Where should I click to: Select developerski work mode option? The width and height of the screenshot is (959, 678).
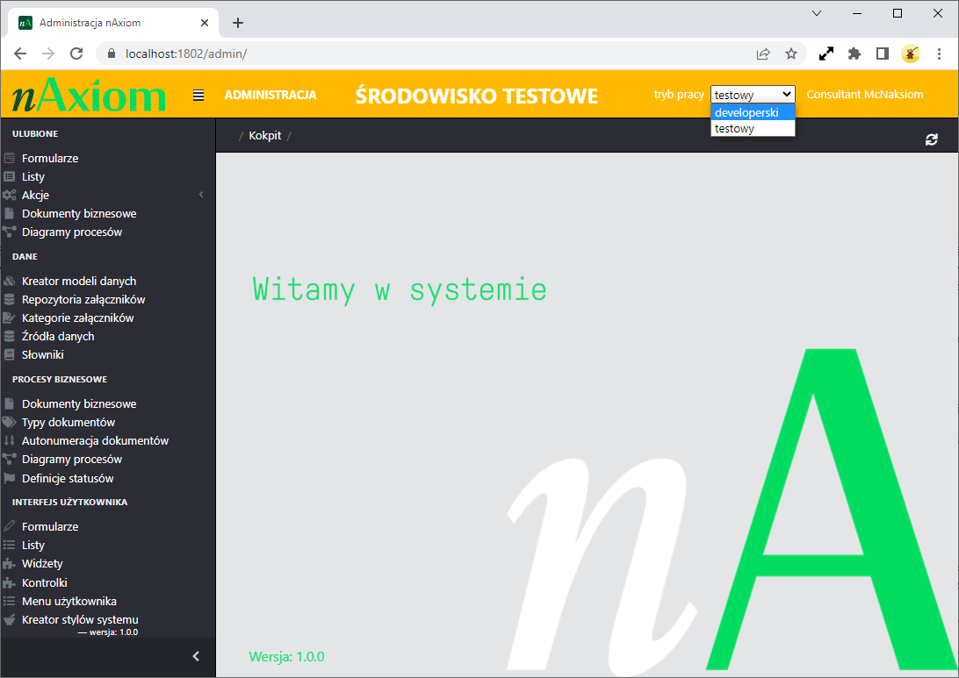tap(753, 112)
